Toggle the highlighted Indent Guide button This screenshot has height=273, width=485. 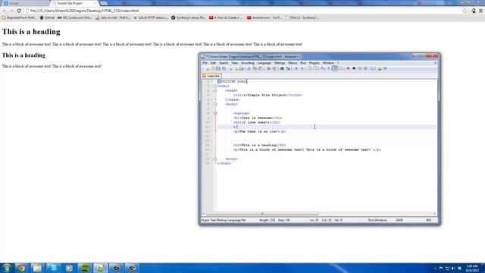pyautogui.click(x=335, y=68)
